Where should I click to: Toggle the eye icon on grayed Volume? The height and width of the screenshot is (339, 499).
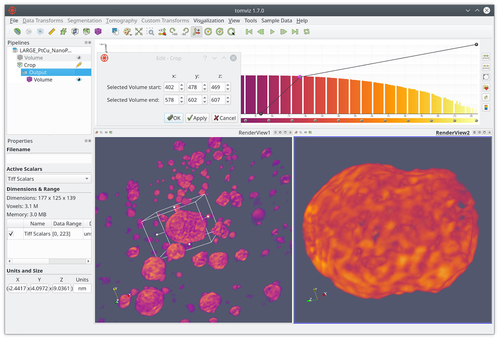tap(79, 58)
